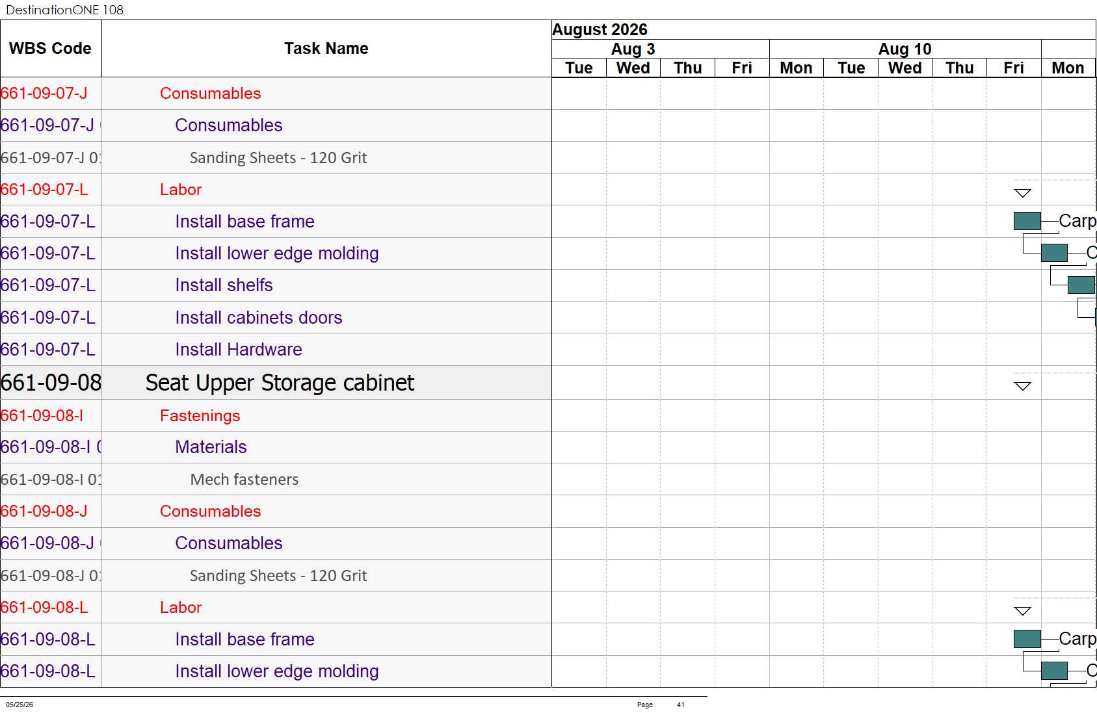Click the Fri day header under Aug 10
Viewport: 1097px width, 713px height.
(1014, 68)
